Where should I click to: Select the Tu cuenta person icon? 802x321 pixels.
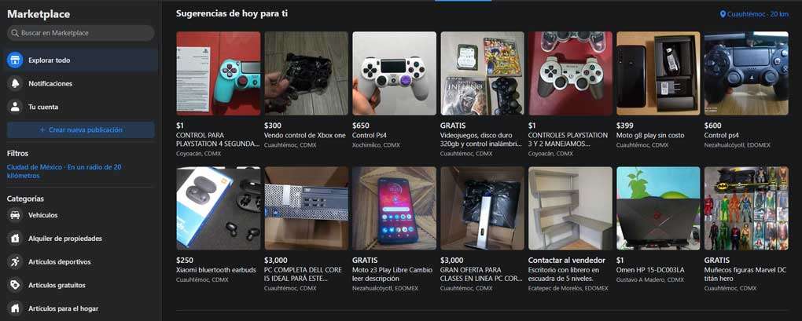click(15, 108)
